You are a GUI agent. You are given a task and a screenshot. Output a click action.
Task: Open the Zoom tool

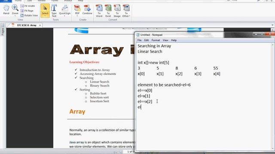pos(15,9)
